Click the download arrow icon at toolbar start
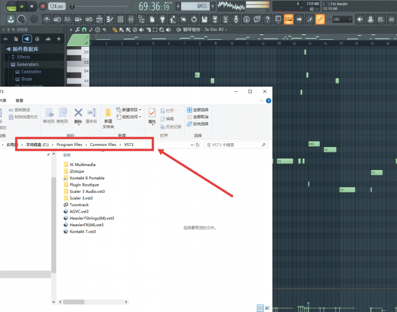 11,19
